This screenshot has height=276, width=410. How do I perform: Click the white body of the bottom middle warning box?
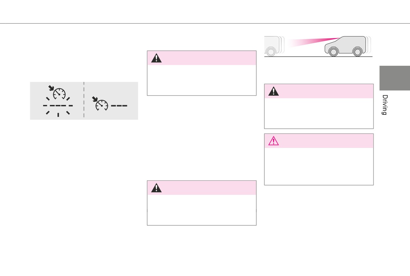(202, 210)
